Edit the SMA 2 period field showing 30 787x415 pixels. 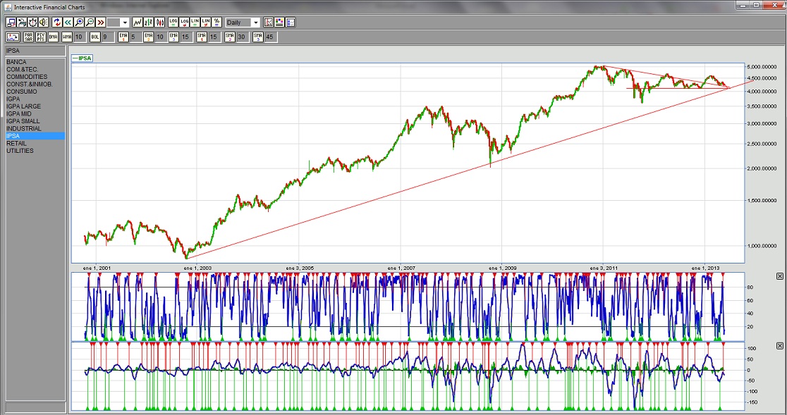(x=243, y=37)
